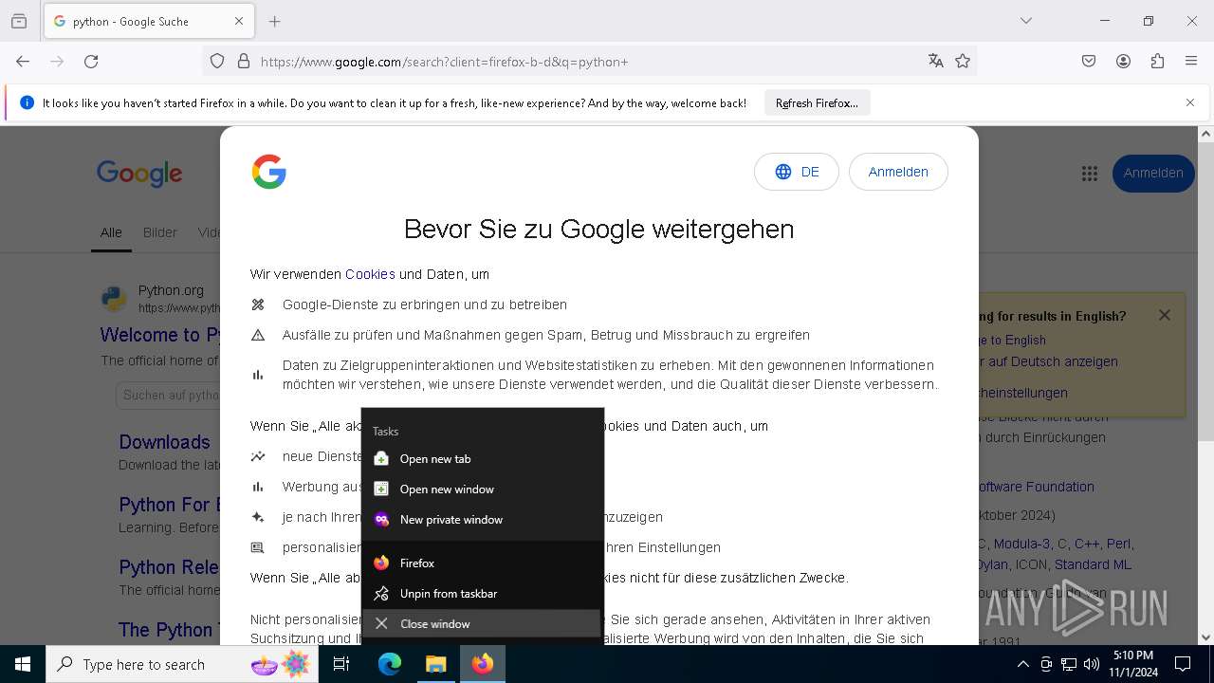Open File Explorer from taskbar
The width and height of the screenshot is (1214, 683).
pos(435,664)
